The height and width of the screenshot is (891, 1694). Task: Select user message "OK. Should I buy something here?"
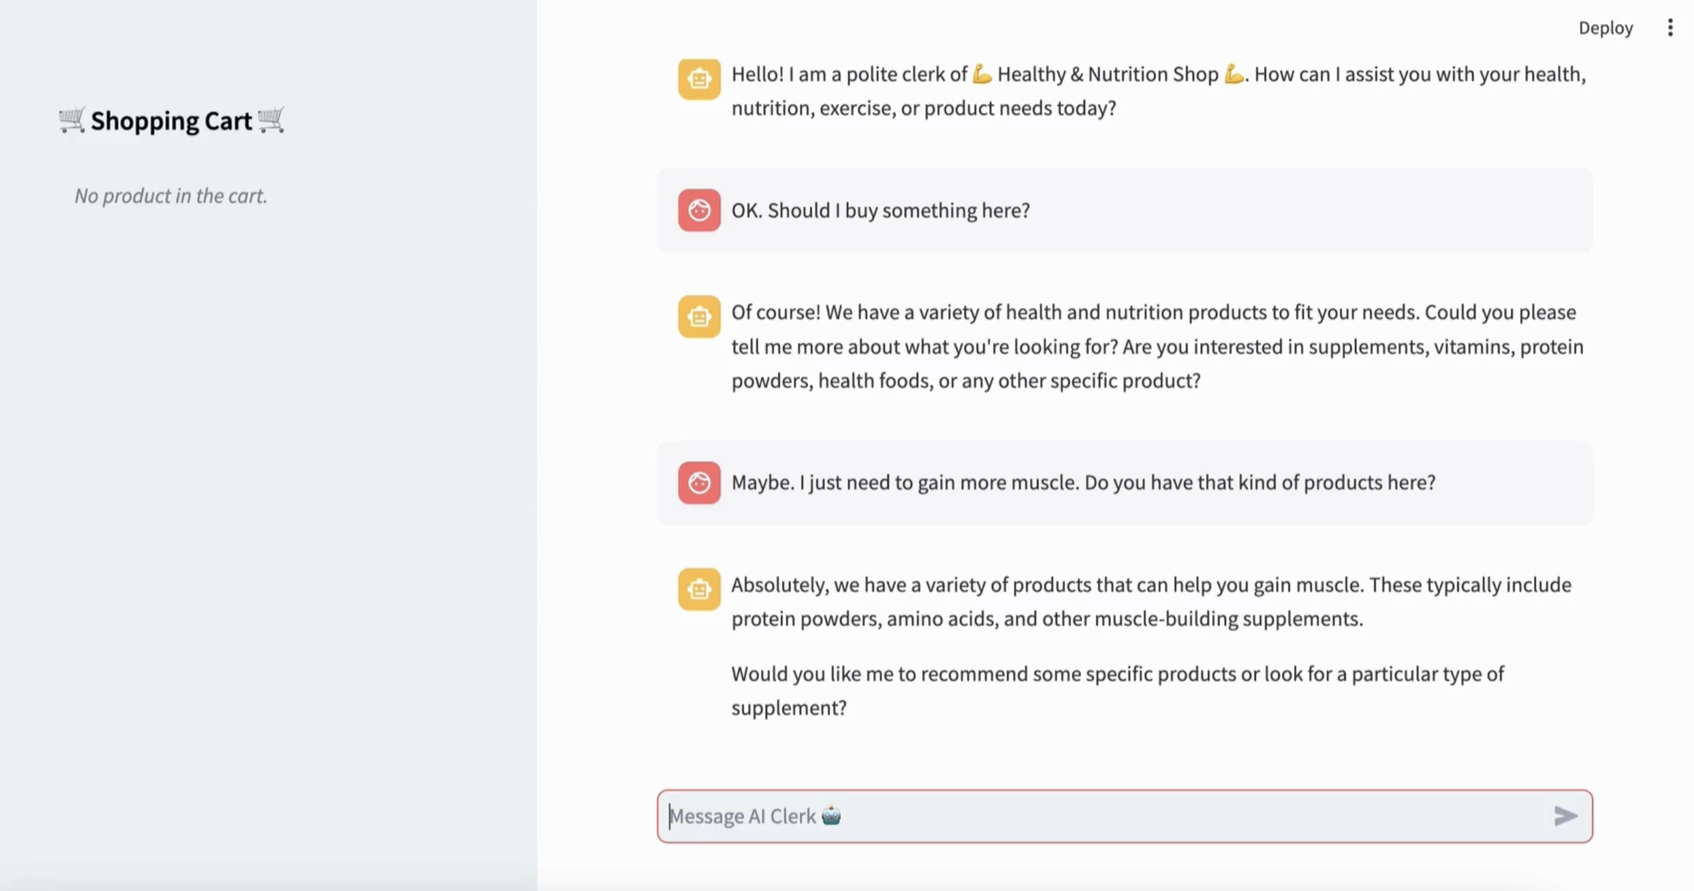click(880, 211)
